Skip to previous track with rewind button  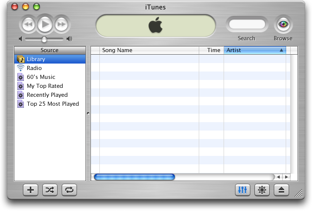tap(28, 24)
